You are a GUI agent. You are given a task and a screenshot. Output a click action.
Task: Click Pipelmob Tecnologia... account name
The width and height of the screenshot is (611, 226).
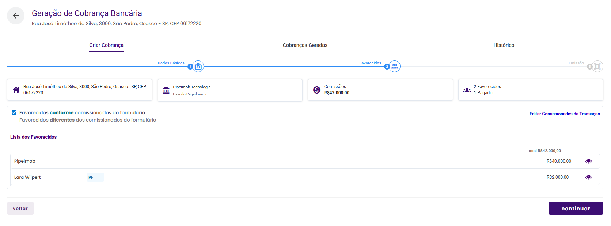click(193, 87)
